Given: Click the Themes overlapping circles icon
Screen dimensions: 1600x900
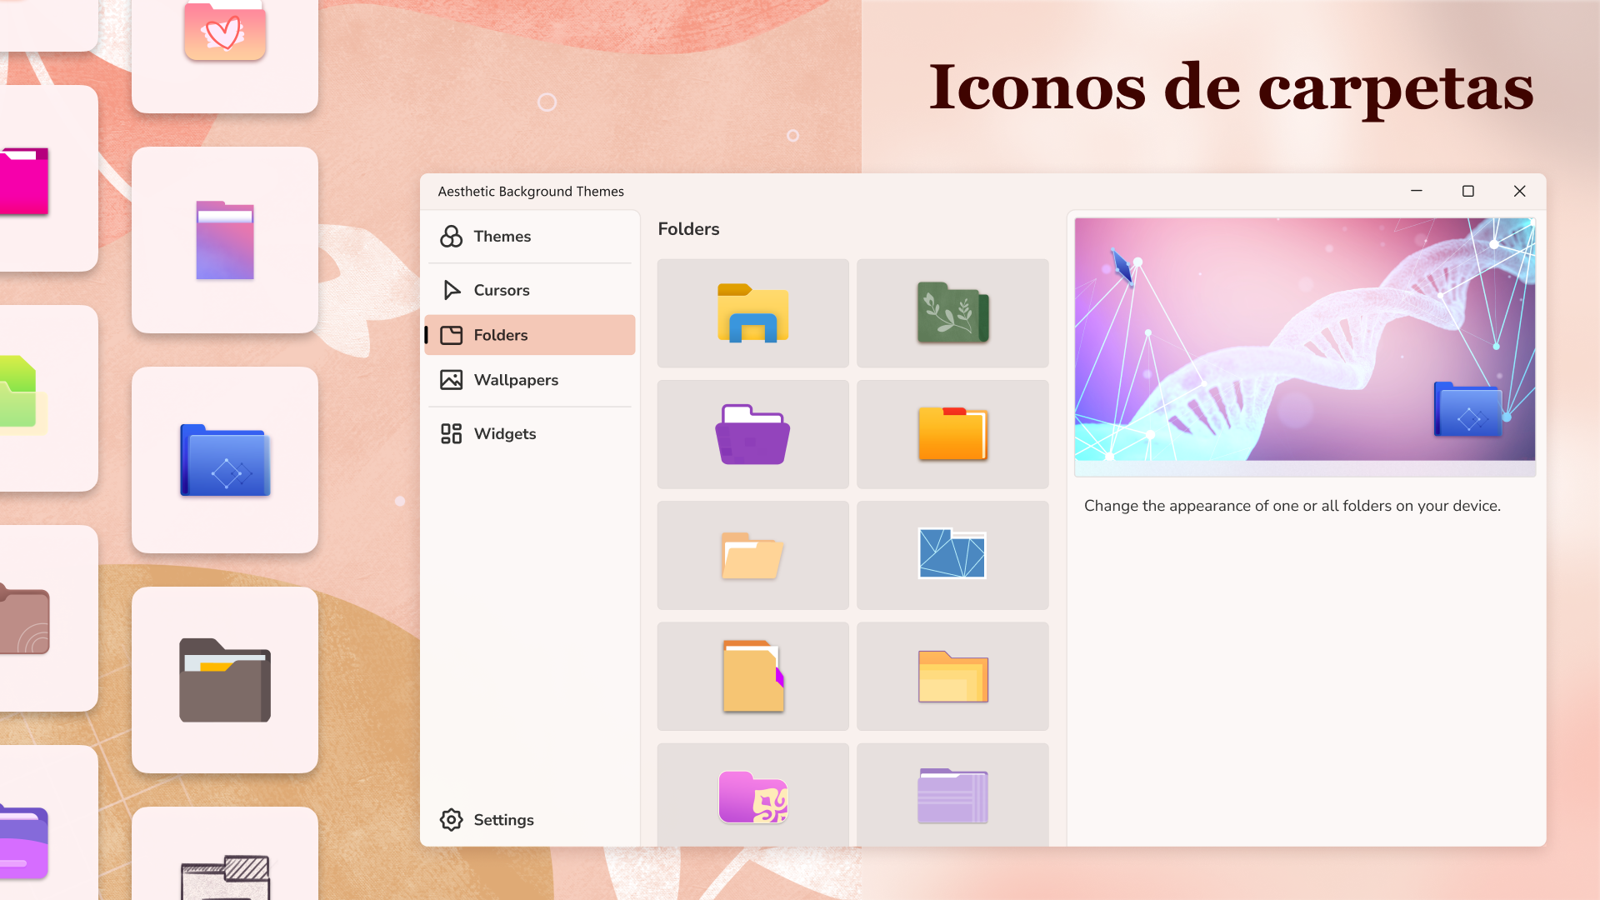Looking at the screenshot, I should pos(451,237).
